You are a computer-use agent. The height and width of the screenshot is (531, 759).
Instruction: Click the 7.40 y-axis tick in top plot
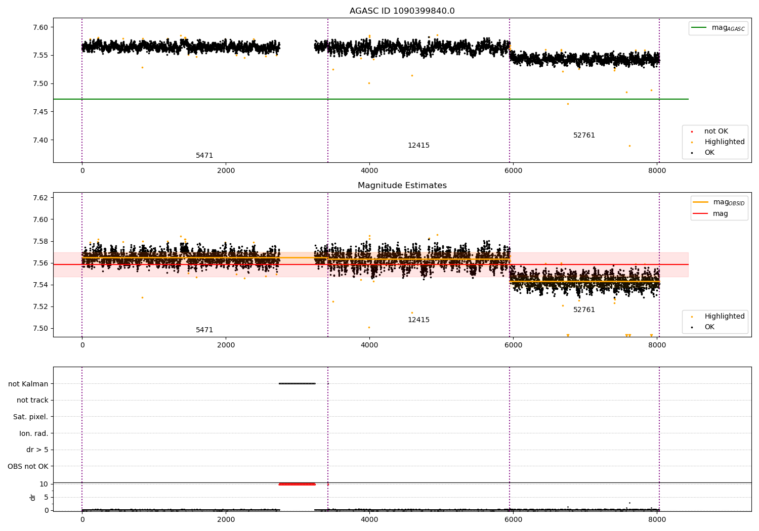point(39,140)
